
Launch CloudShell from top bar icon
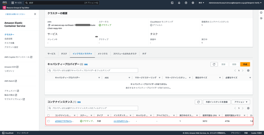tap(172, 3)
